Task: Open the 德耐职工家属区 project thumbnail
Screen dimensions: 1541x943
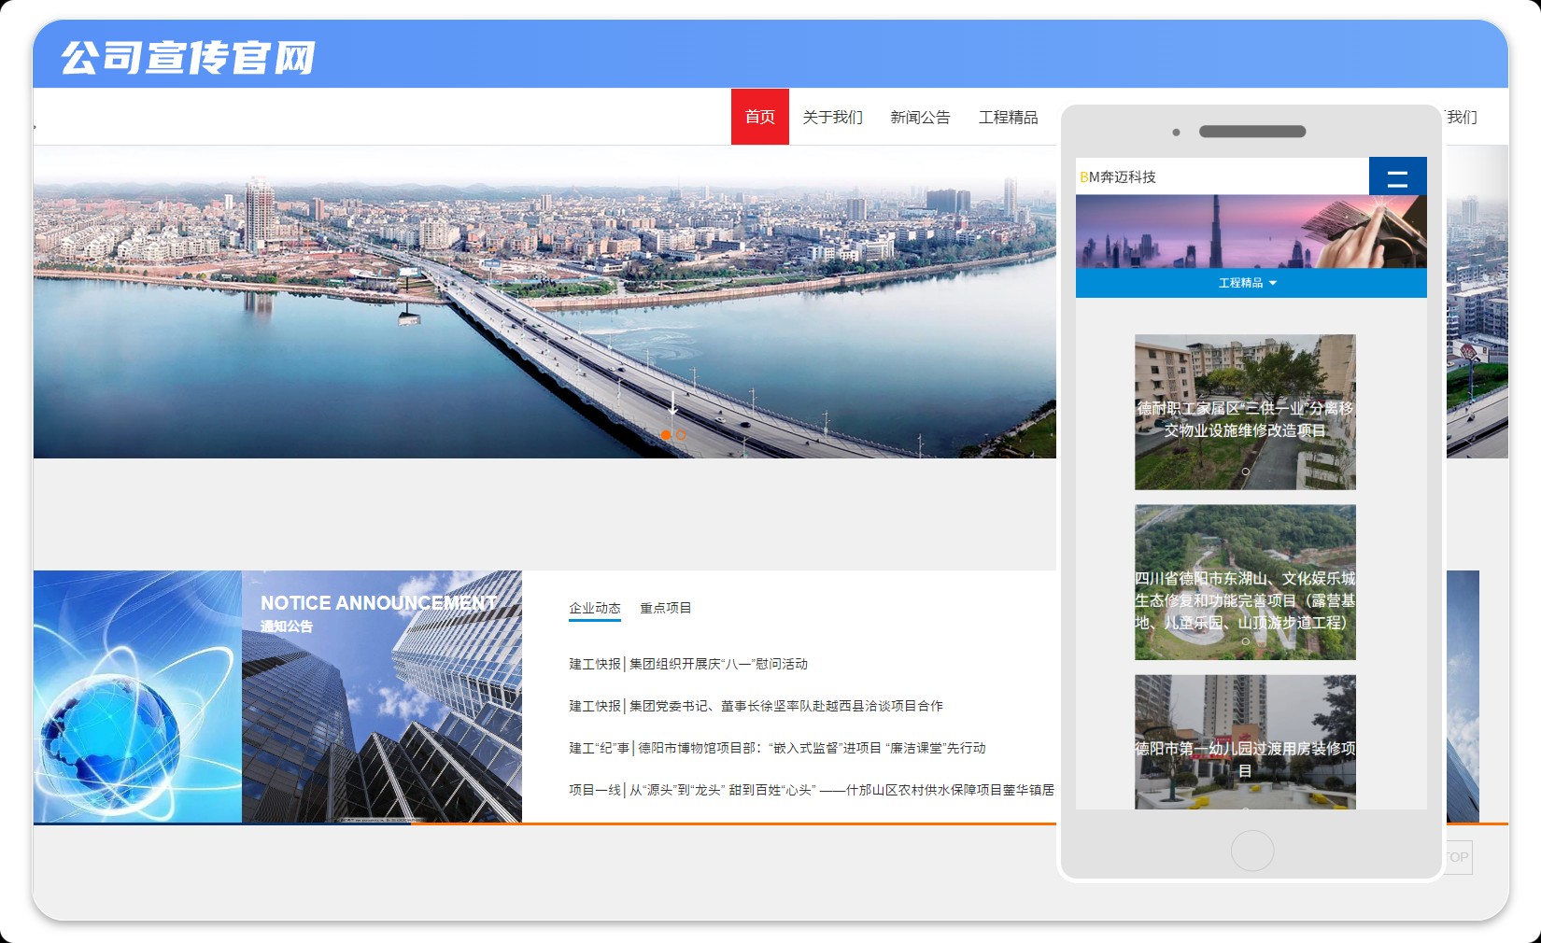Action: (1245, 412)
